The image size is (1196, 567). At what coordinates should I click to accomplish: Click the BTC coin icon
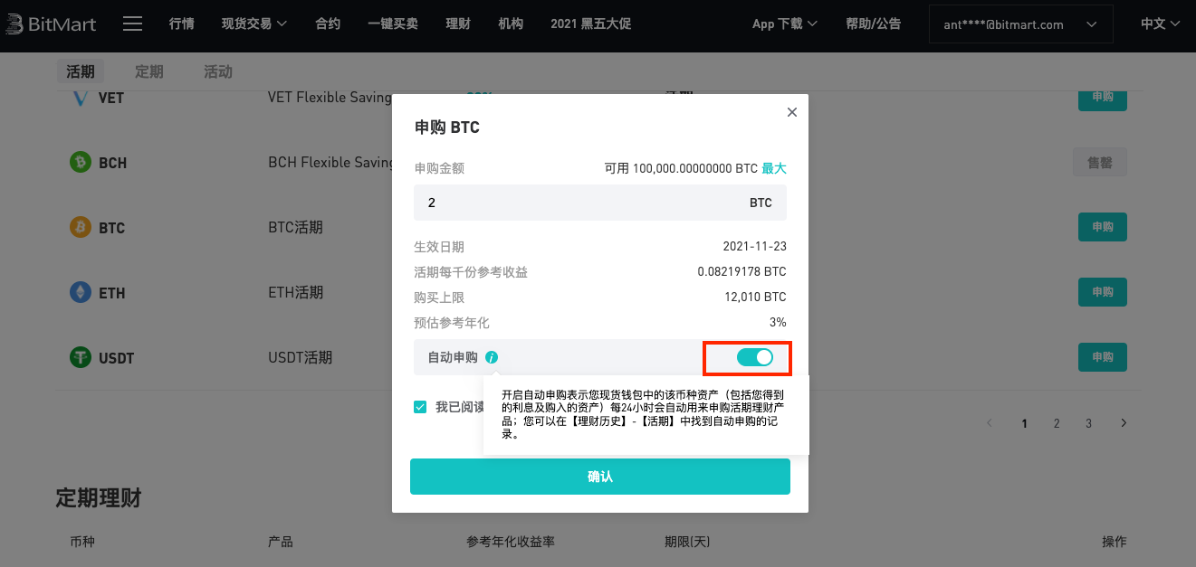pos(81,228)
